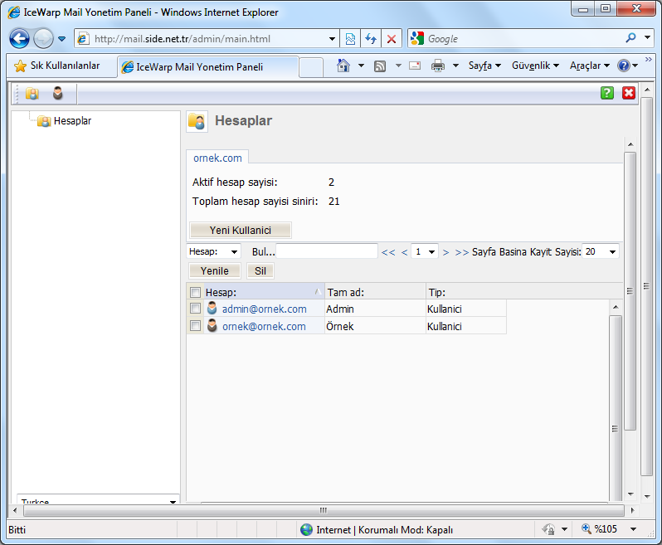Select the IceWarp Mail Yonetim Paneli browser tab

[208, 67]
